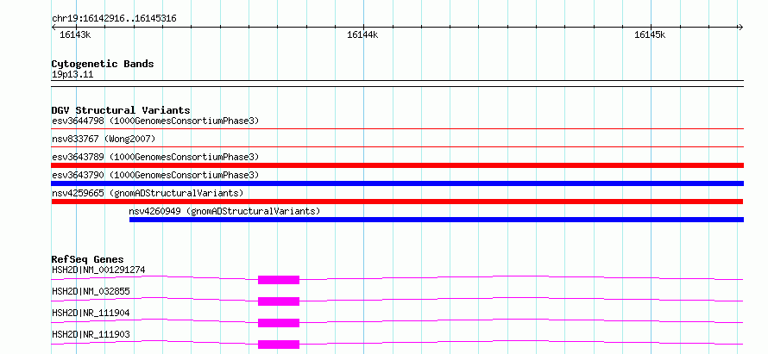Open the RefSeq Genes track heading
Image resolution: width=768 pixels, height=354 pixels.
point(87,259)
